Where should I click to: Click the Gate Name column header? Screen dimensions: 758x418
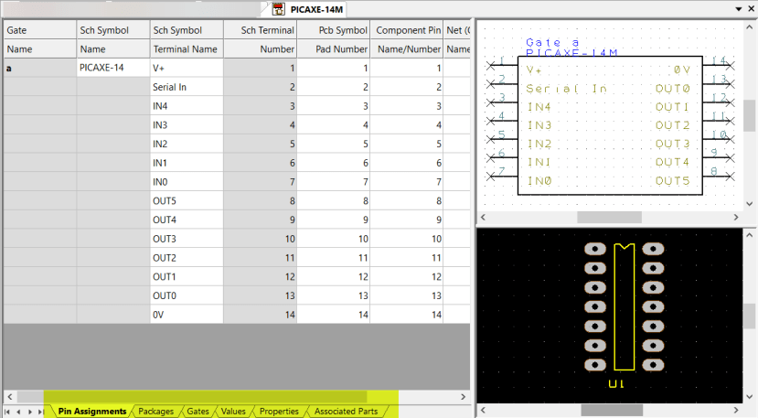tap(39, 48)
